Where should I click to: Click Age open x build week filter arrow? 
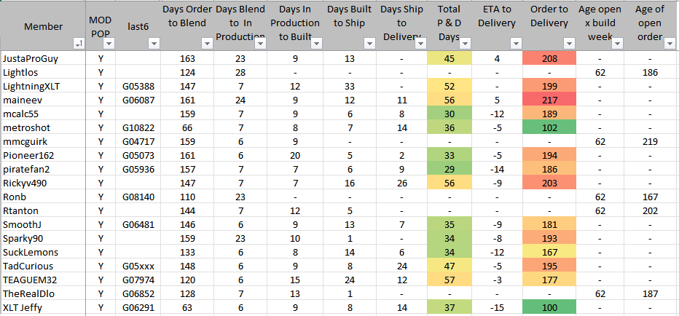(x=617, y=44)
